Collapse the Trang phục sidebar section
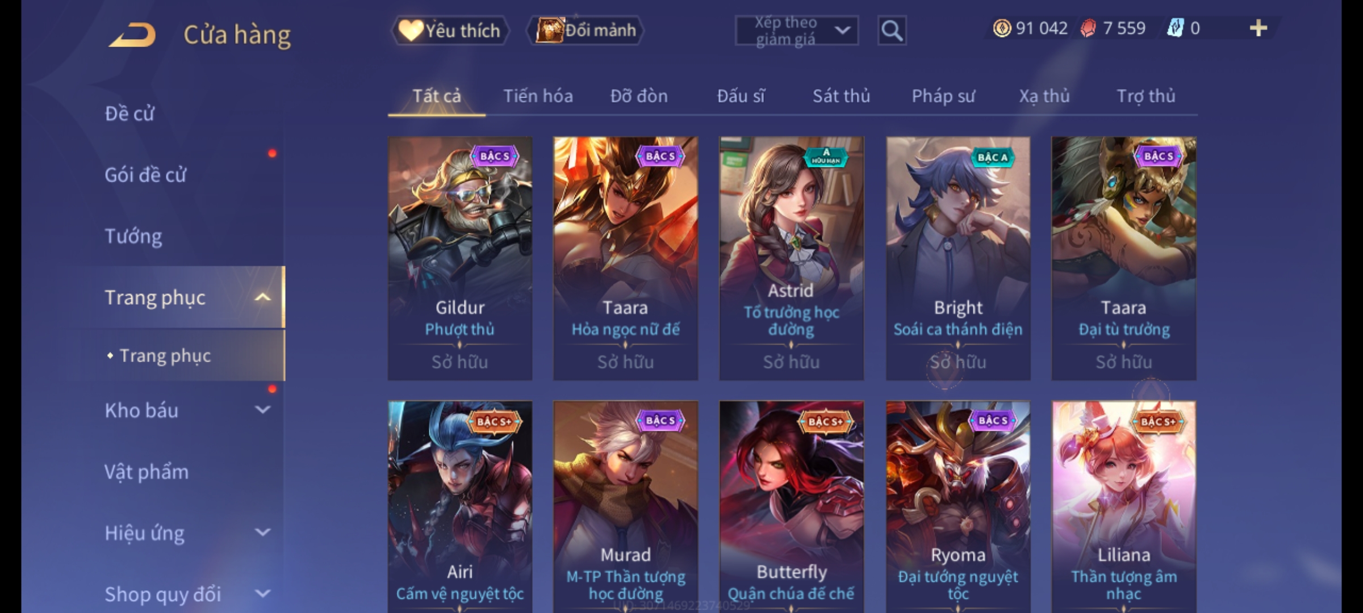This screenshot has width=1363, height=613. point(262,297)
